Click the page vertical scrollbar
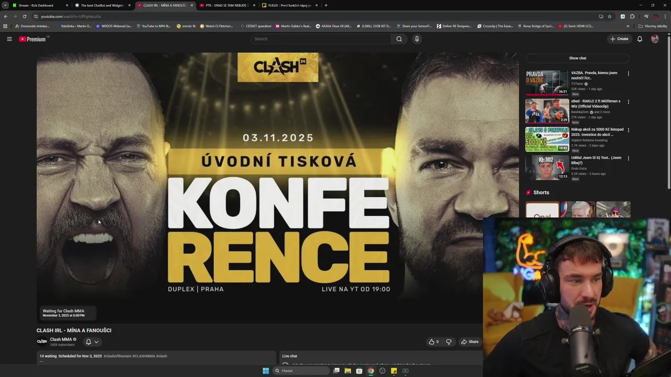671x377 pixels. tap(668, 113)
